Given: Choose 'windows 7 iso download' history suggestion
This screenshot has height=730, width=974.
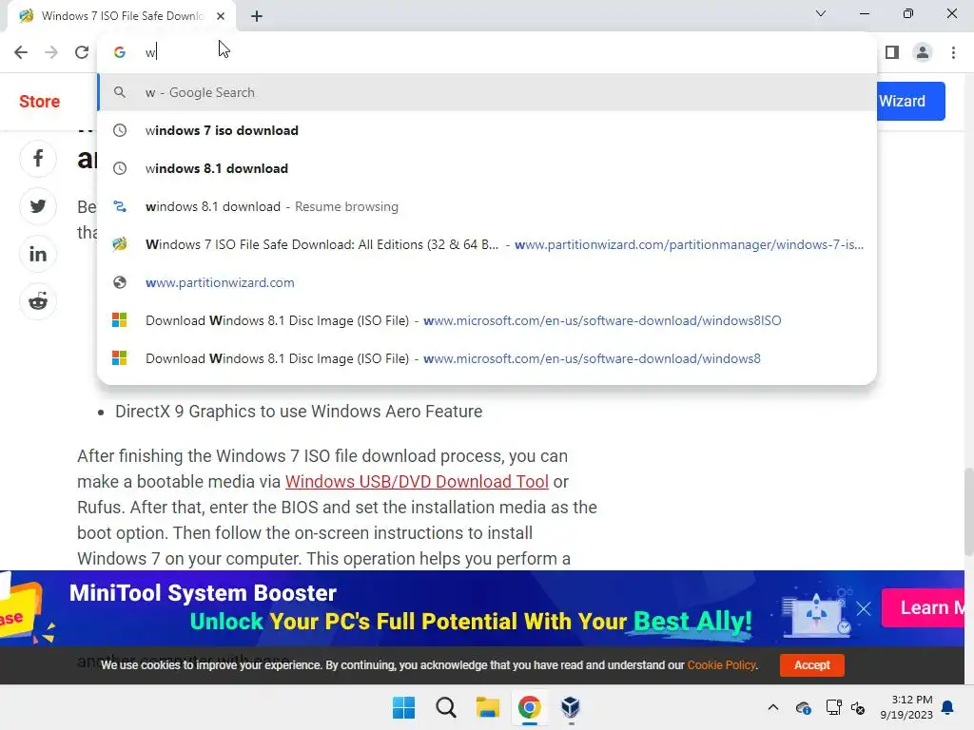Looking at the screenshot, I should tap(487, 130).
